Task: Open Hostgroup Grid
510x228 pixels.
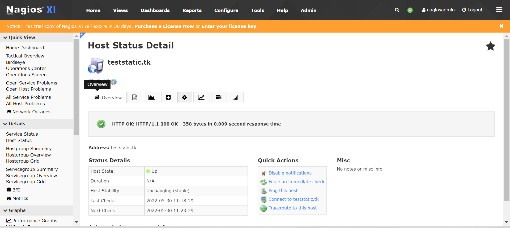Action: point(23,161)
